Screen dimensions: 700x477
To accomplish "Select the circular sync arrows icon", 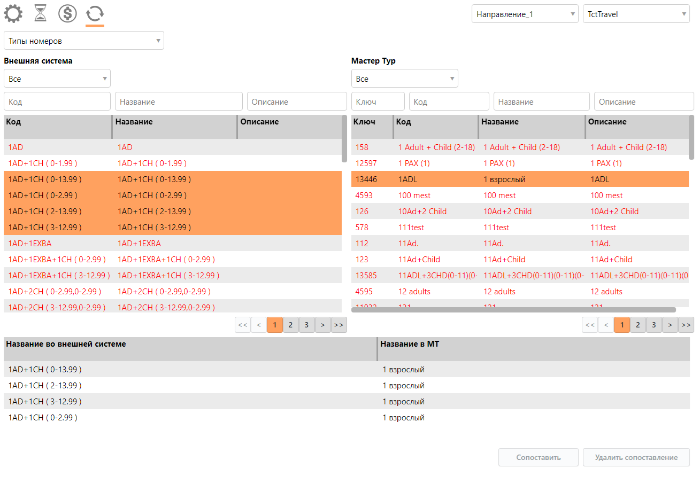I will [x=95, y=13].
